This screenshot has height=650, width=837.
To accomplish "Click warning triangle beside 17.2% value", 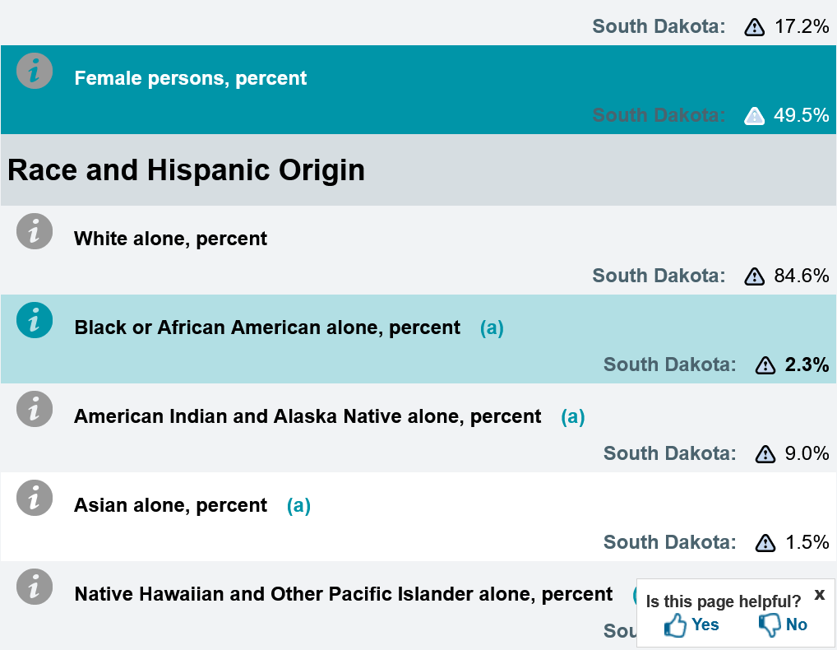I will pos(754,26).
